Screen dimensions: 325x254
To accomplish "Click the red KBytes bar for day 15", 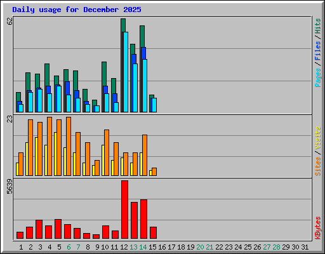I will (153, 232).
